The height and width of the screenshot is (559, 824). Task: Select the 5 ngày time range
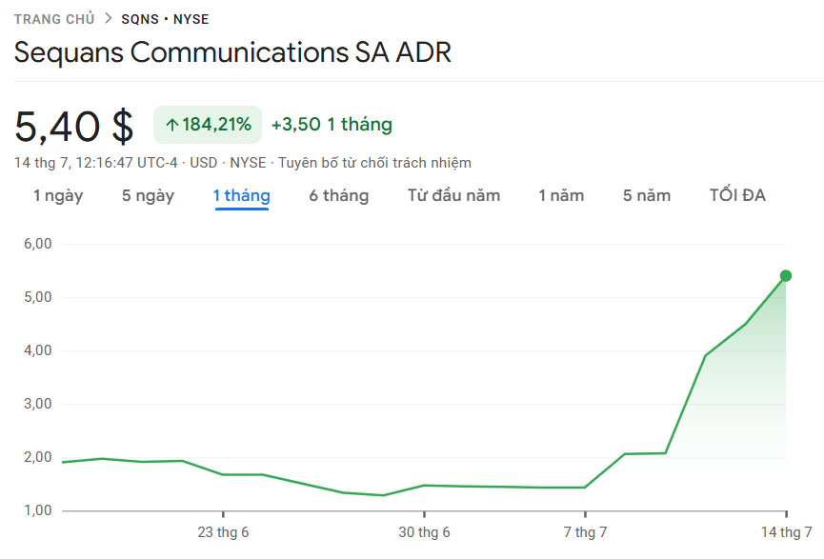(x=148, y=195)
